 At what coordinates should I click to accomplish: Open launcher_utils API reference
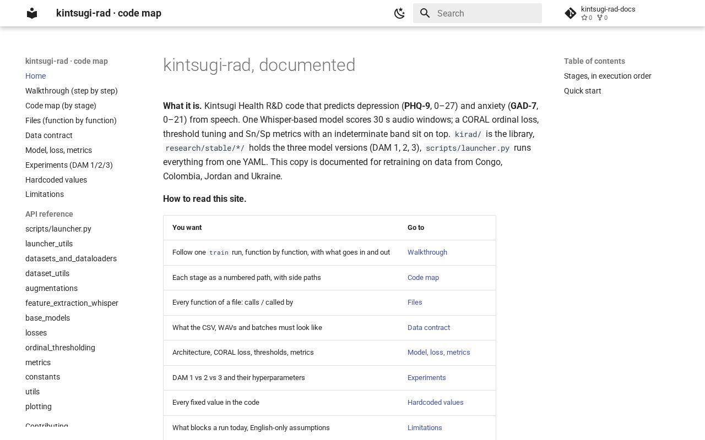[x=49, y=244]
